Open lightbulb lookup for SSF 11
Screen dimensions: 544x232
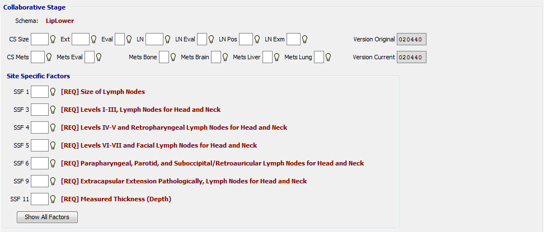pos(53,199)
